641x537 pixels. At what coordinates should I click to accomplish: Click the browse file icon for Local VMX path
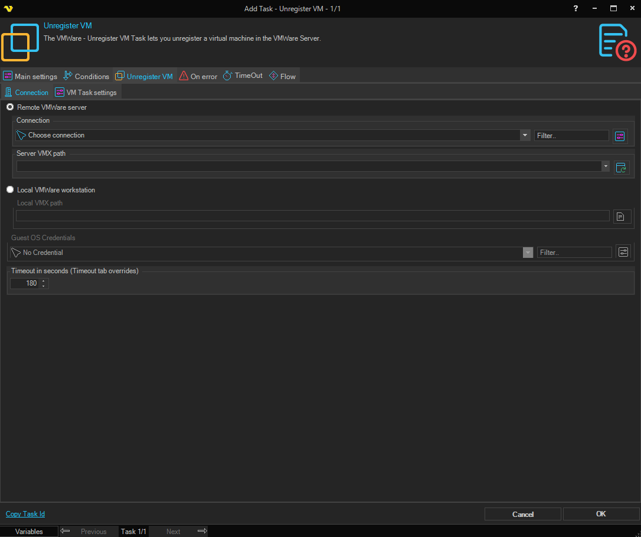621,217
